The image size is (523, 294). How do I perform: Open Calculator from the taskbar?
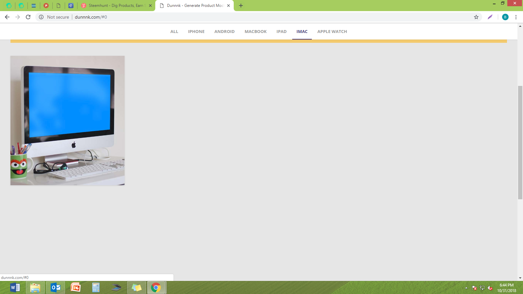[96, 287]
